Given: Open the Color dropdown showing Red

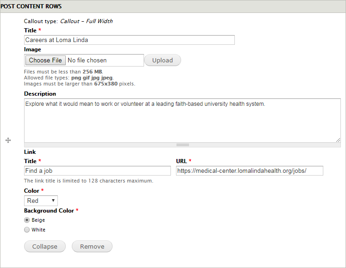Looking at the screenshot, I should [41, 201].
